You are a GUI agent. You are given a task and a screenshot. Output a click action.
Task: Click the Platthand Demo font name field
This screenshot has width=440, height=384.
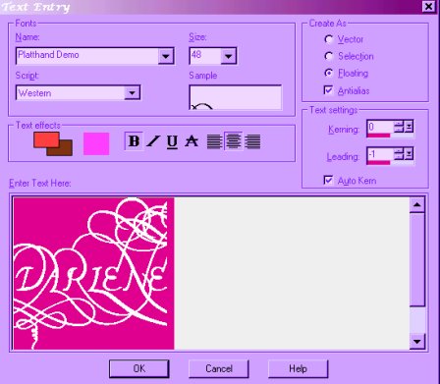[87, 56]
